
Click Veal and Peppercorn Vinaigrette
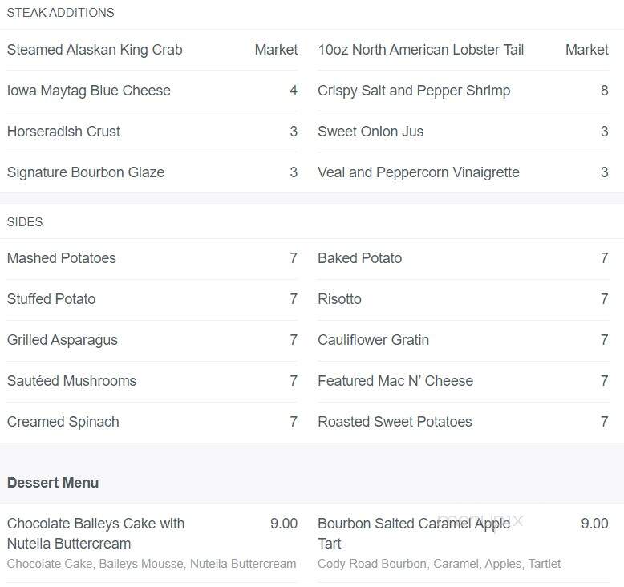[x=418, y=172]
